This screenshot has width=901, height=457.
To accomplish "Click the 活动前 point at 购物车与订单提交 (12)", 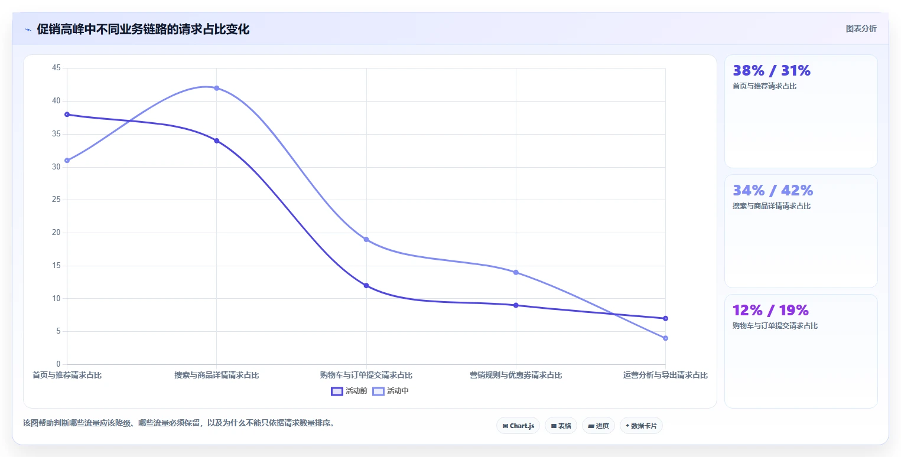I will point(366,286).
